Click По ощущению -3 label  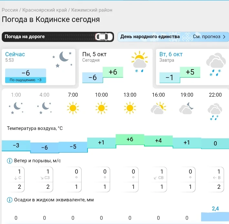(x=26, y=80)
